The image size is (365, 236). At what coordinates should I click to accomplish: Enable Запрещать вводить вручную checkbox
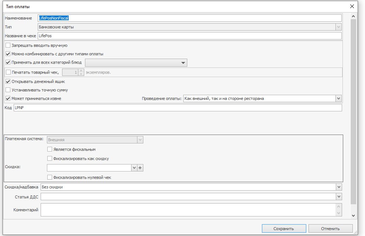click(x=8, y=45)
